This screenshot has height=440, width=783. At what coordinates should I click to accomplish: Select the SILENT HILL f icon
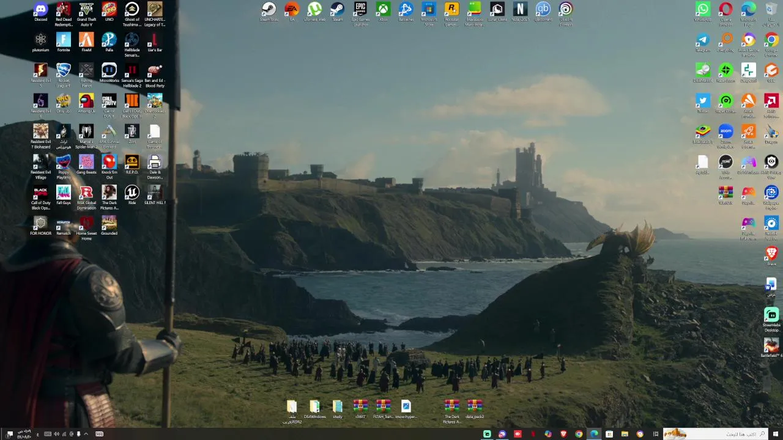[155, 196]
